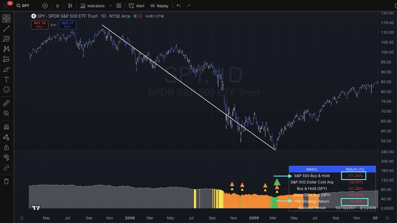397x223 pixels.
Task: Open the SPY symbol search
Action: [x=23, y=6]
